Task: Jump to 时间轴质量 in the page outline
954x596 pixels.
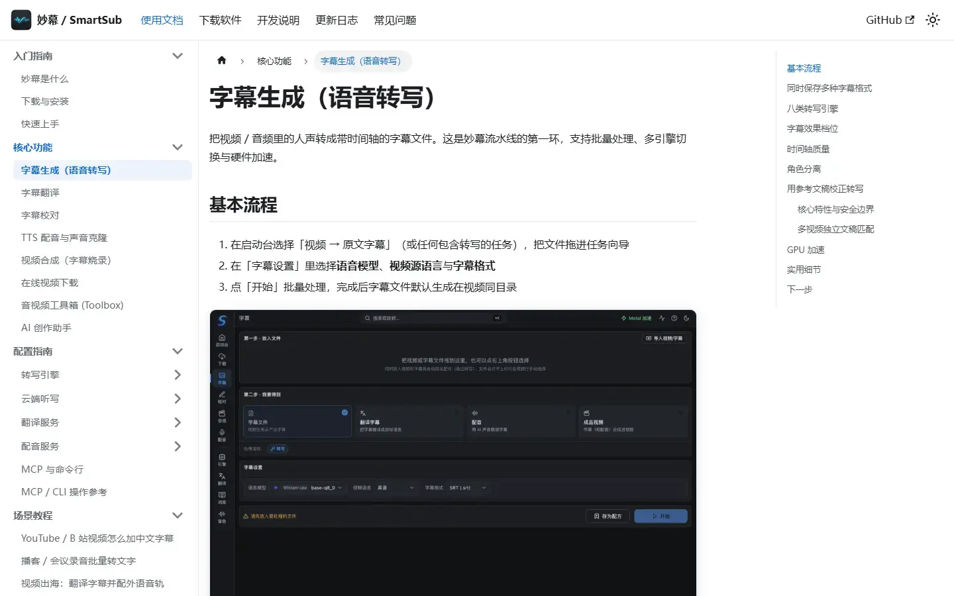Action: tap(808, 149)
